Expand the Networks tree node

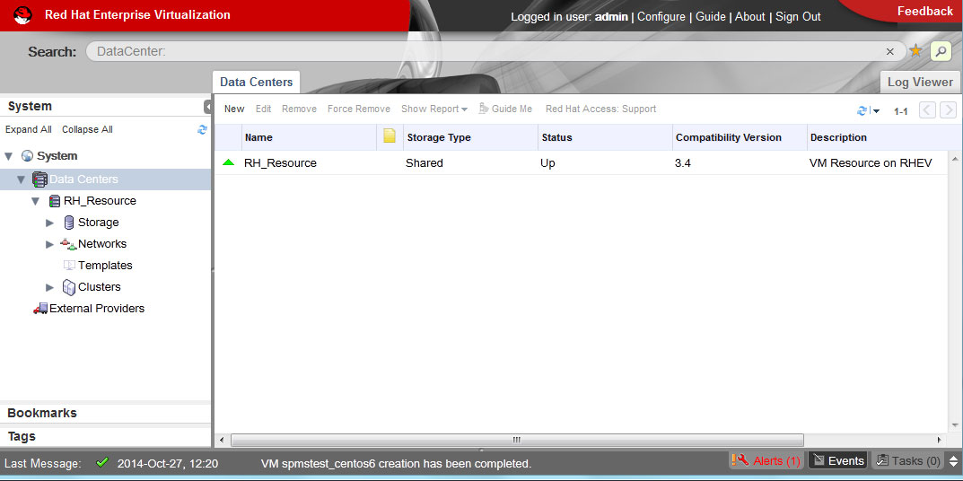coord(50,244)
